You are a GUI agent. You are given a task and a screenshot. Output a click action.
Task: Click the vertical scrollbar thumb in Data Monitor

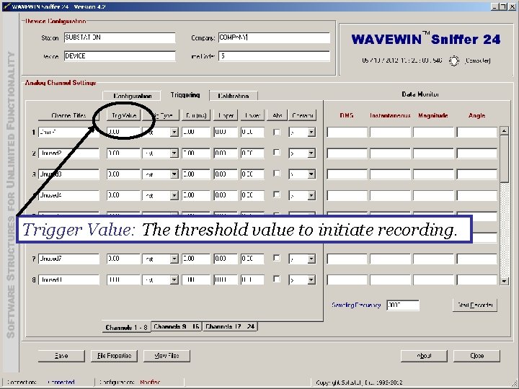pos(504,158)
